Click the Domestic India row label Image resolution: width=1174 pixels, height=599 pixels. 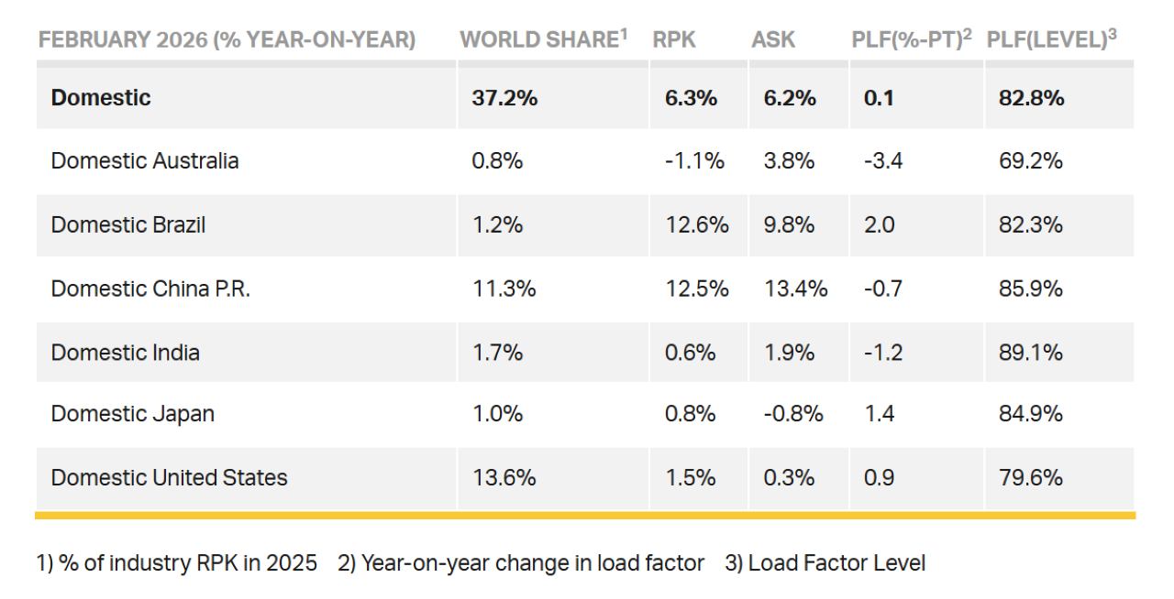click(x=126, y=352)
